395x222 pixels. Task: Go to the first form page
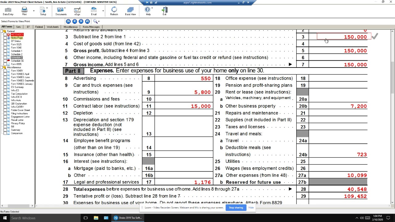pyautogui.click(x=68, y=21)
